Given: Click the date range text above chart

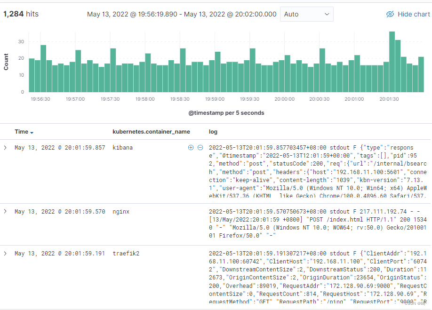Looking at the screenshot, I should click(x=182, y=14).
